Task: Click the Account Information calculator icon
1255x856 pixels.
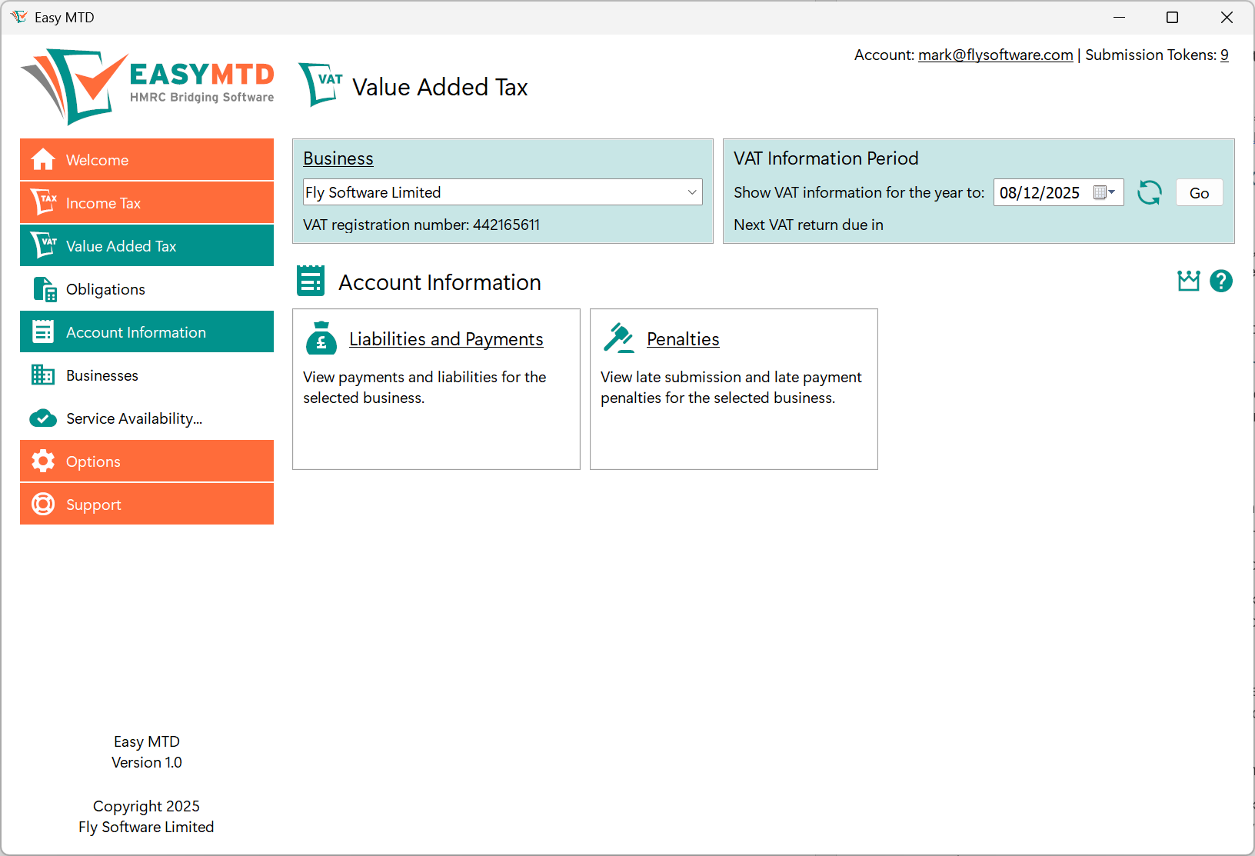Action: click(x=43, y=331)
